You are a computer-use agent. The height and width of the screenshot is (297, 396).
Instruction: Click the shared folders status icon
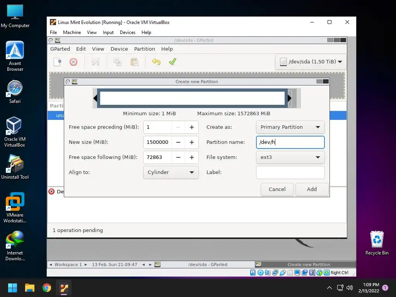click(x=290, y=273)
